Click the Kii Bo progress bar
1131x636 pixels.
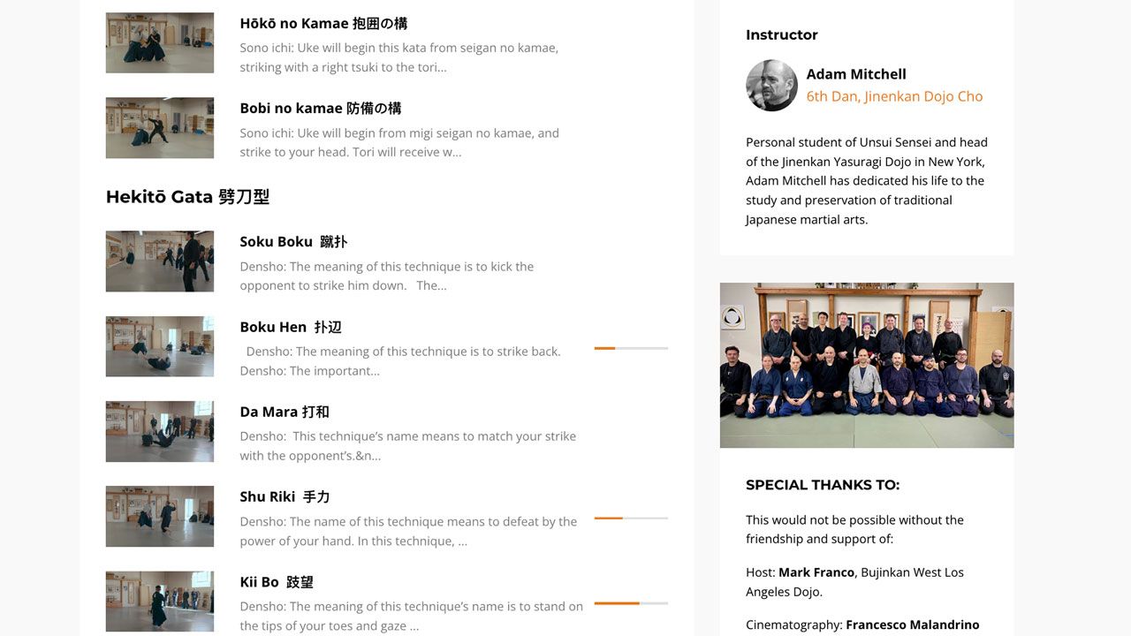[631, 603]
